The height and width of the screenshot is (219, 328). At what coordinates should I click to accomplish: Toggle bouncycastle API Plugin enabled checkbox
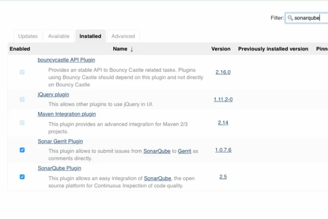click(x=22, y=73)
